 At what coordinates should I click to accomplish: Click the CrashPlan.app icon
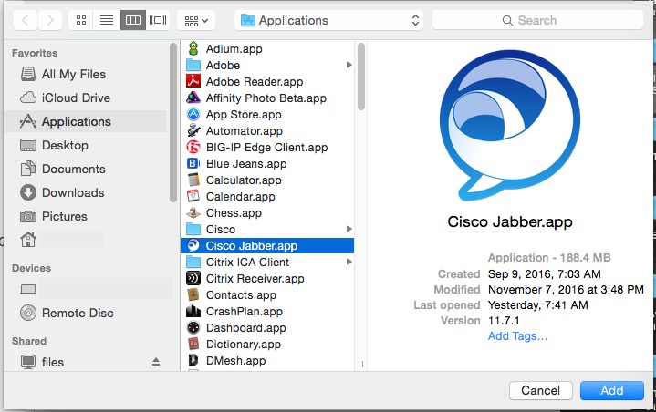point(193,311)
